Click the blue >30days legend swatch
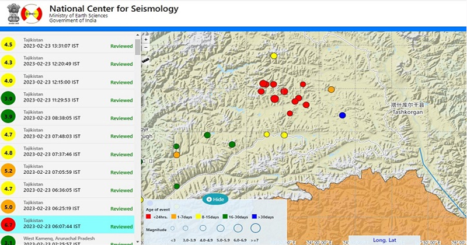The image size is (467, 245). pos(254,216)
